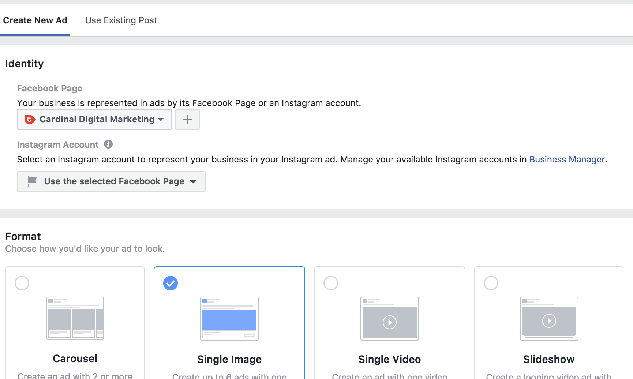Image resolution: width=633 pixels, height=379 pixels.
Task: Toggle the Single Image format checkmark
Action: (171, 283)
